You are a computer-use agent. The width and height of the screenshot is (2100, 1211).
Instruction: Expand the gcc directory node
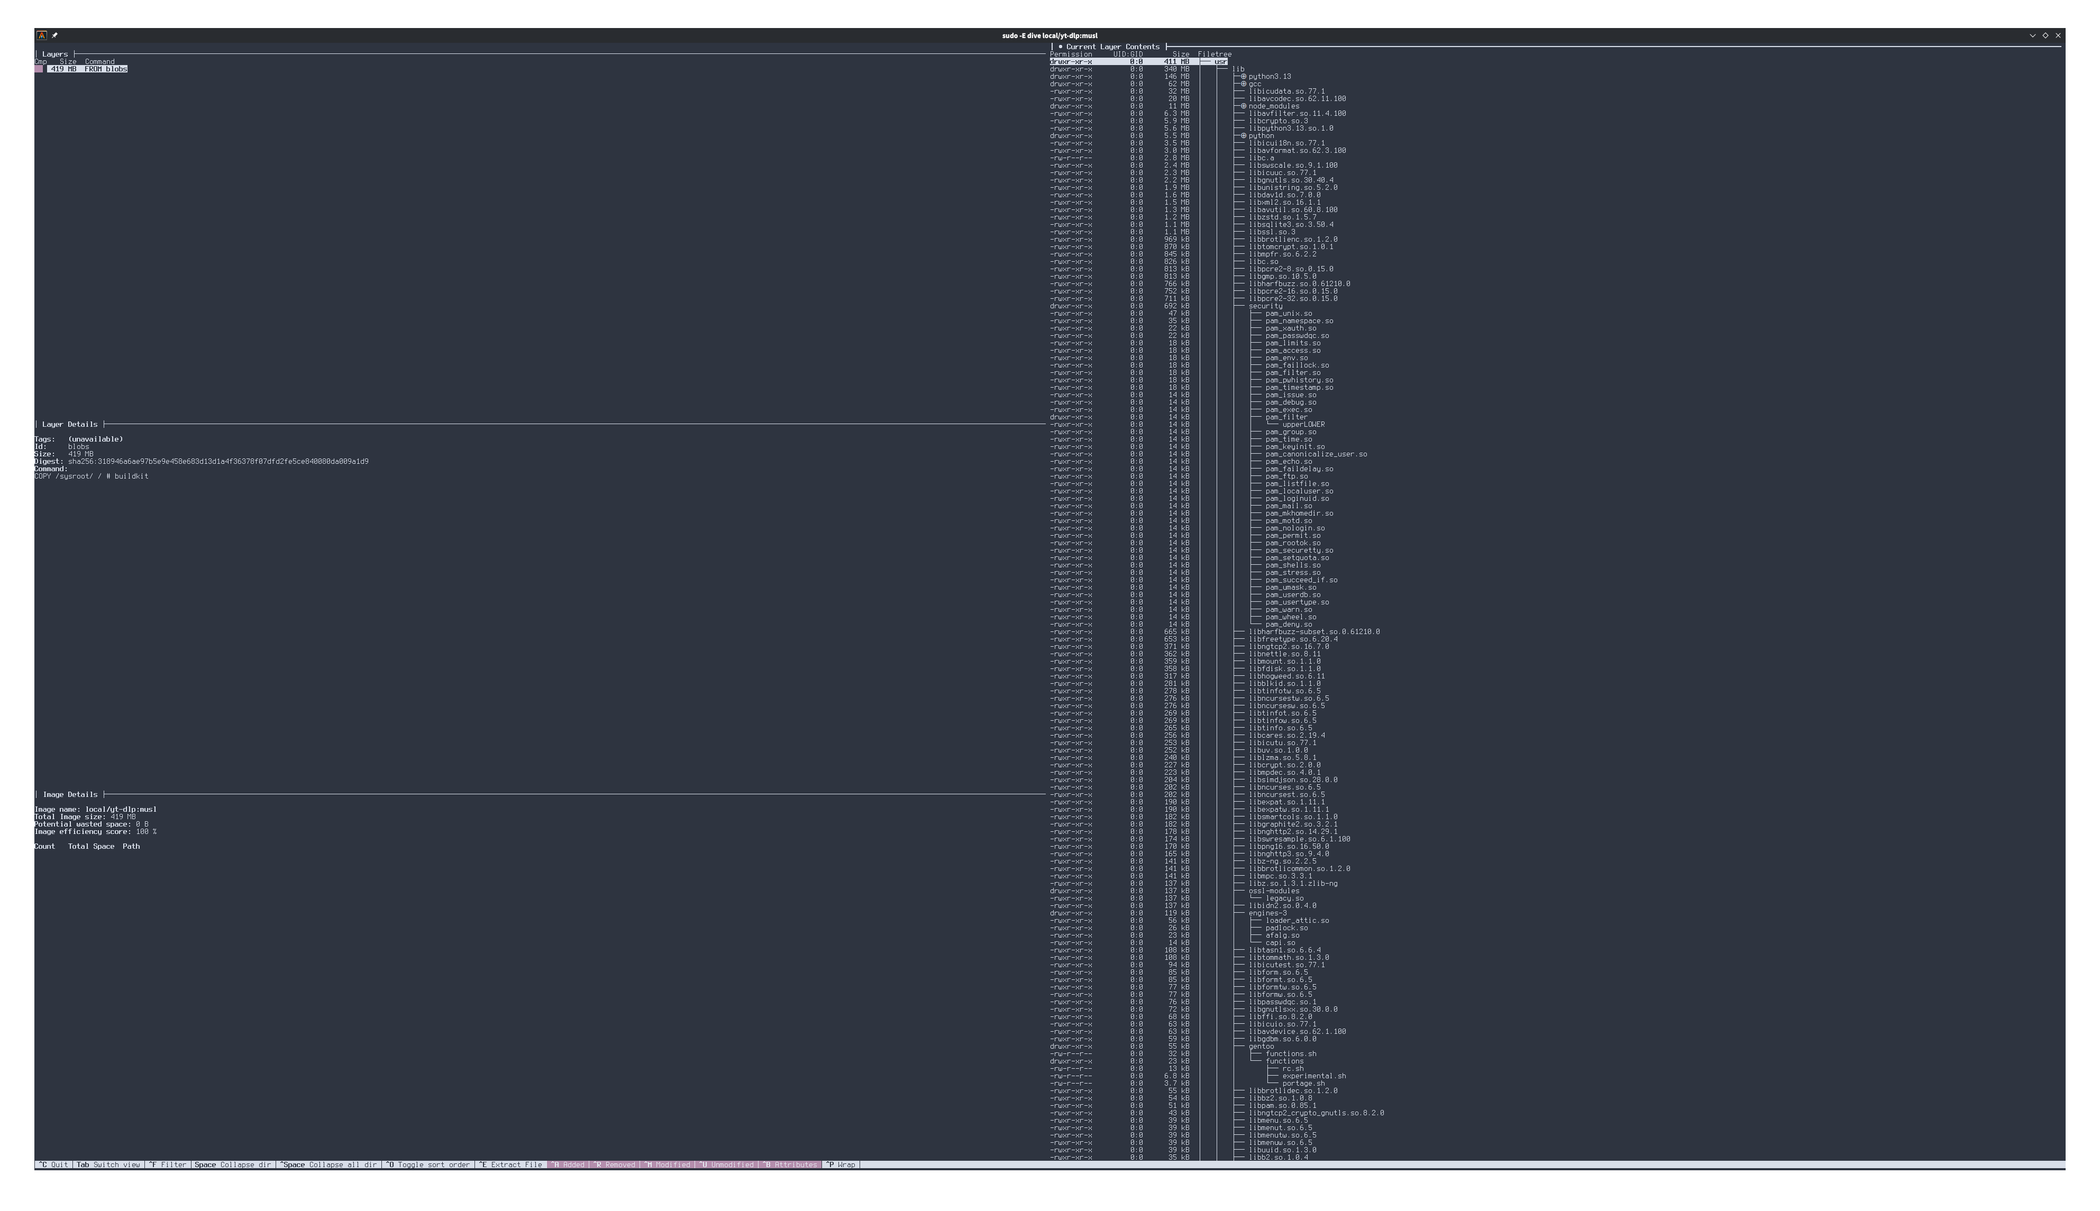coord(1244,84)
